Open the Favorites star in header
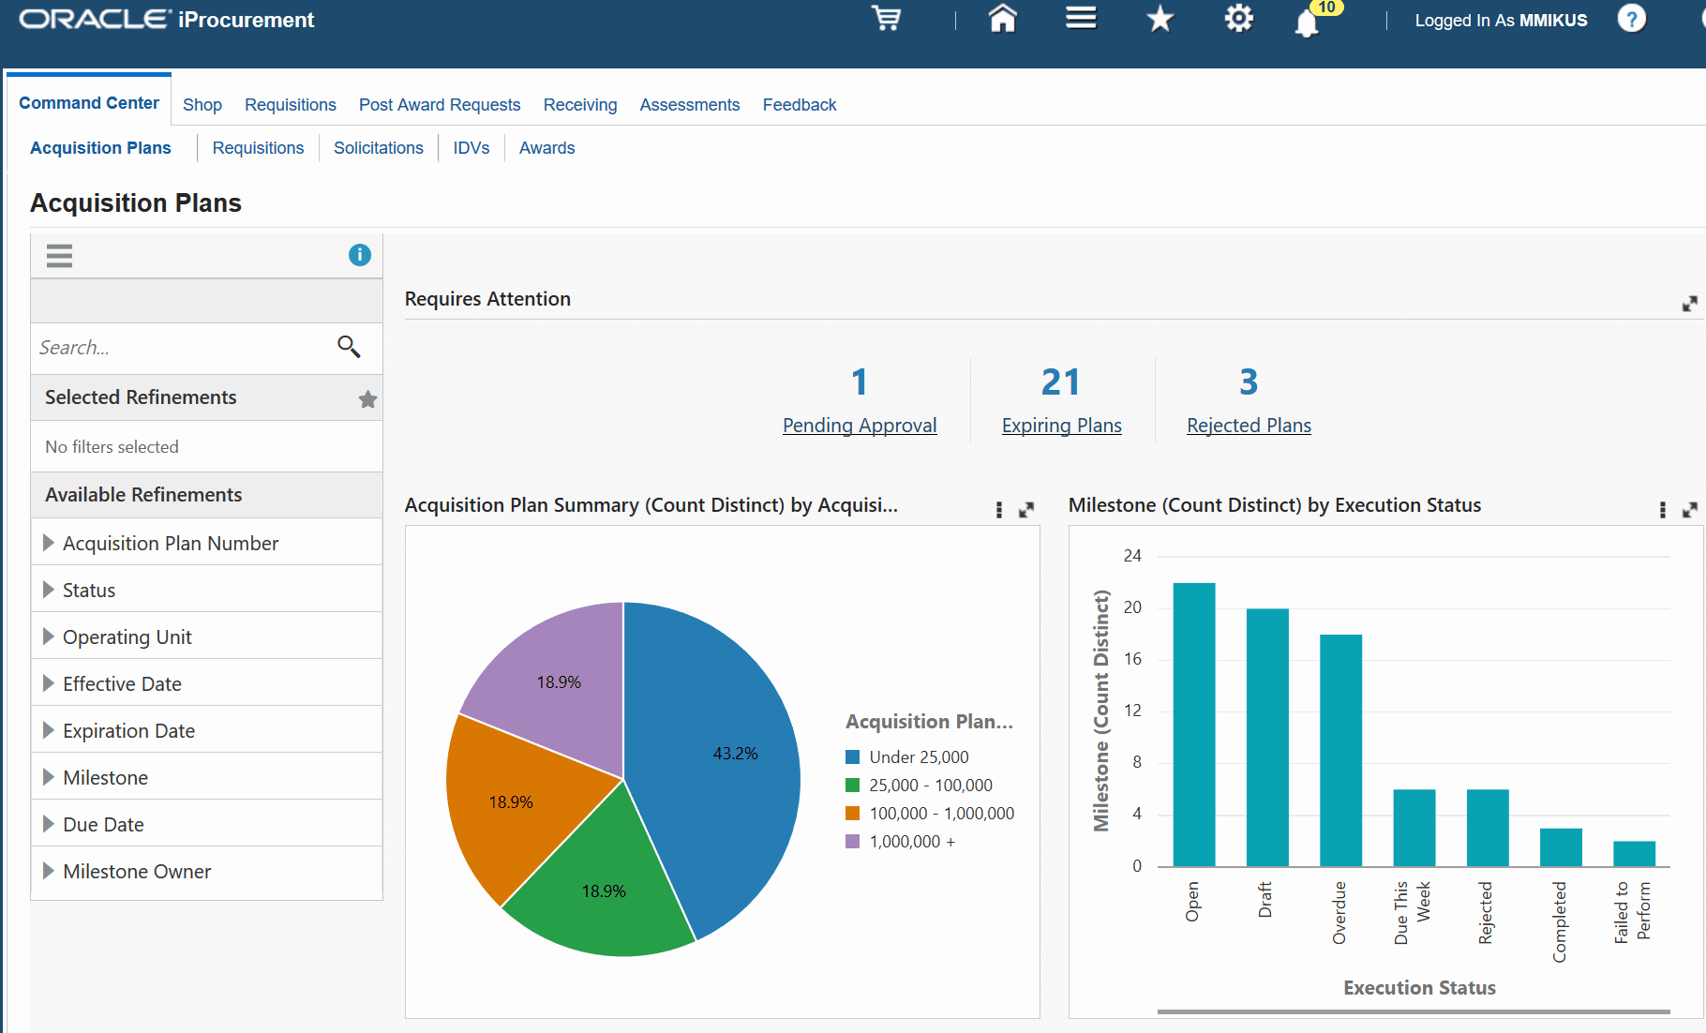Screen dimensions: 1706x1033 coord(1160,19)
